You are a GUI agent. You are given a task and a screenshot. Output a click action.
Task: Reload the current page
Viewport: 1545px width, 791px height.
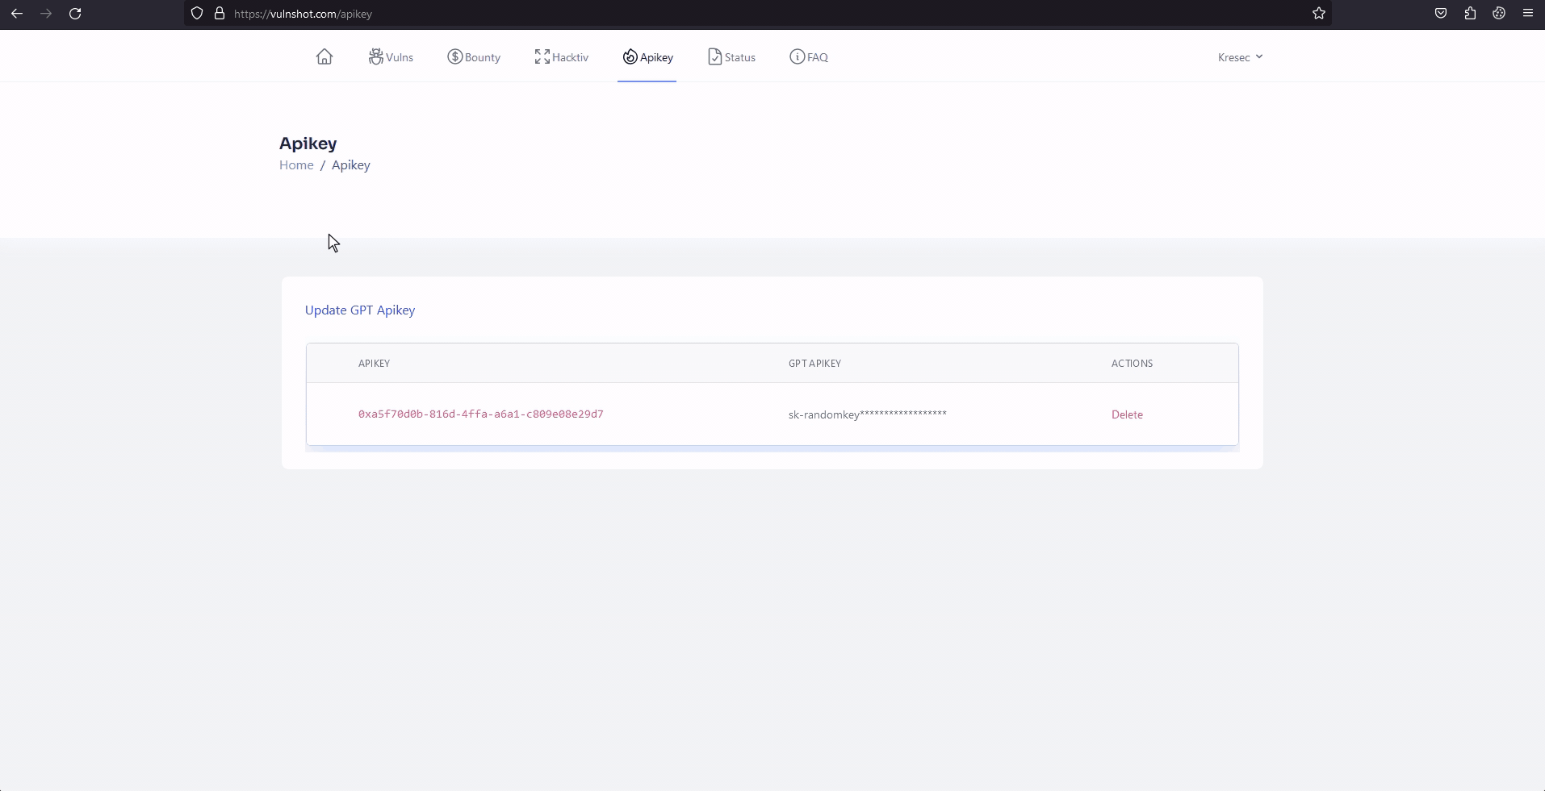coord(75,14)
